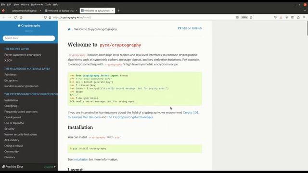Open Security in the sidebar

pos(10,129)
